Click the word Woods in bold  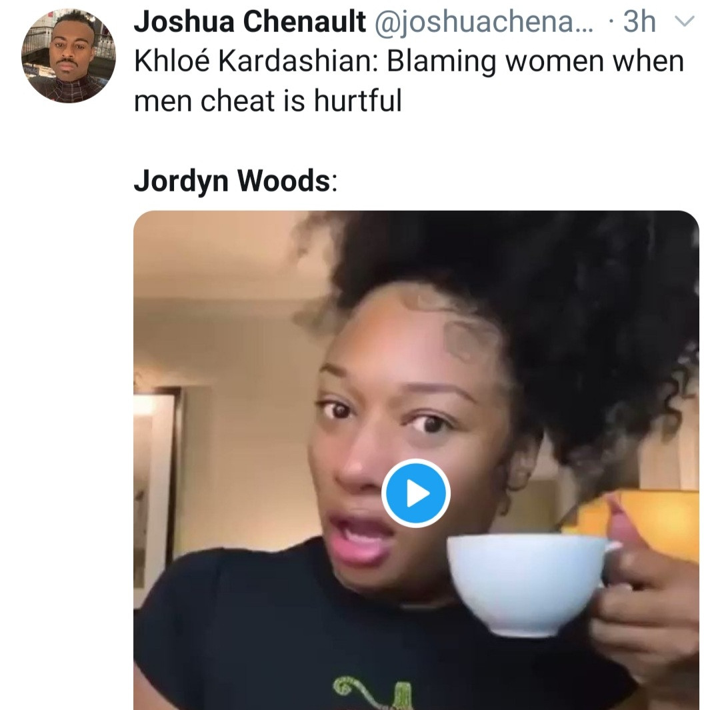(284, 181)
